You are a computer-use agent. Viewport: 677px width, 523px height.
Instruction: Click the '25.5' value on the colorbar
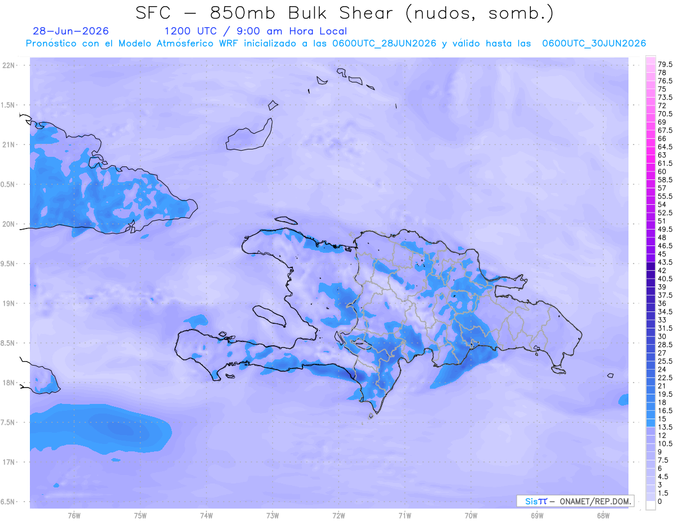point(665,361)
